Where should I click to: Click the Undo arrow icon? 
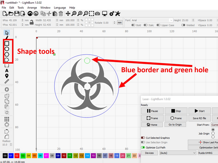click(x=30, y=14)
